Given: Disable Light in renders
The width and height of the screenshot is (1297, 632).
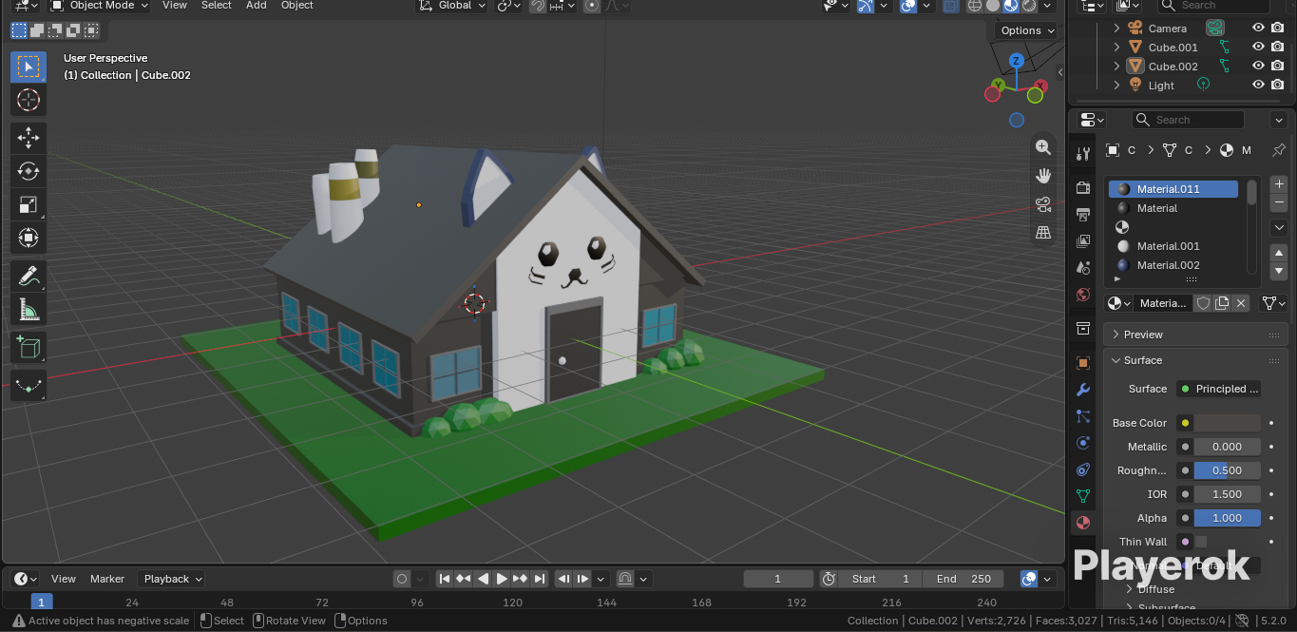Looking at the screenshot, I should (1278, 86).
